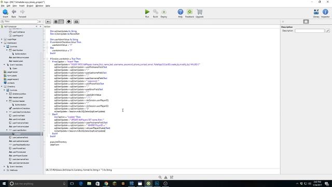Expand the Methods tree node
332x187 pixels.
coord(4,170)
